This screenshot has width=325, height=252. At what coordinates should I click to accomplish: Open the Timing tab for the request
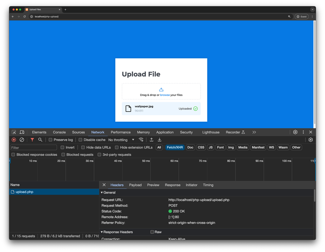pos(208,185)
